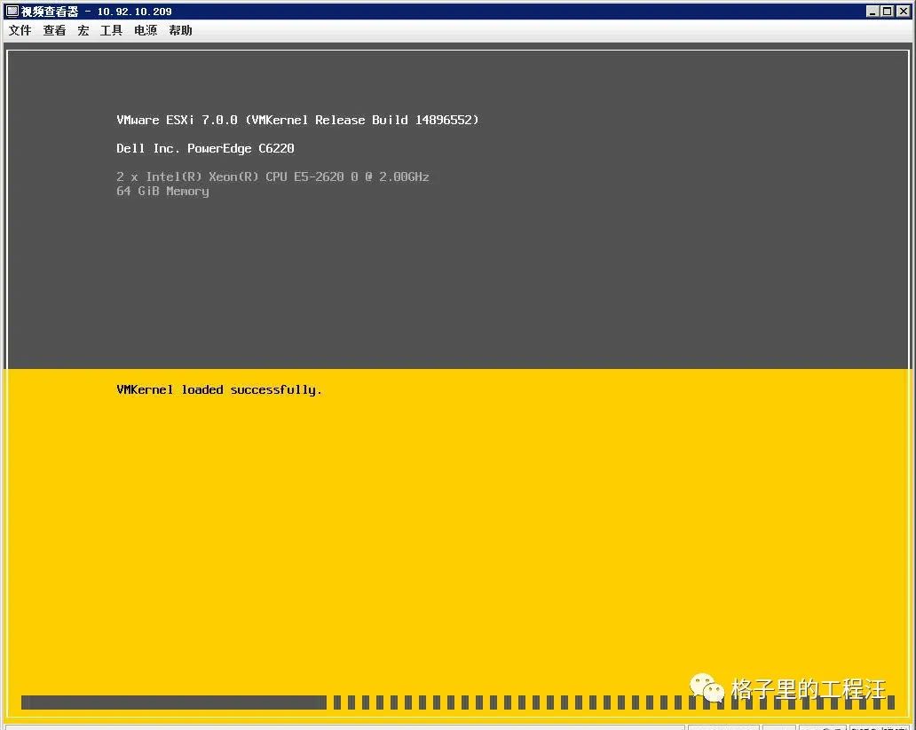
Task: Open the 帮助 menu
Action: [180, 30]
